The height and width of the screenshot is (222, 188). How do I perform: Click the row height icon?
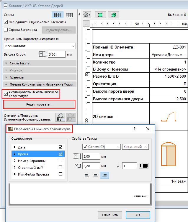pos(43,54)
